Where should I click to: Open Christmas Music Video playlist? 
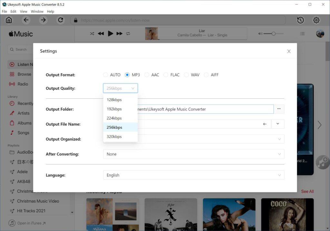34,201
